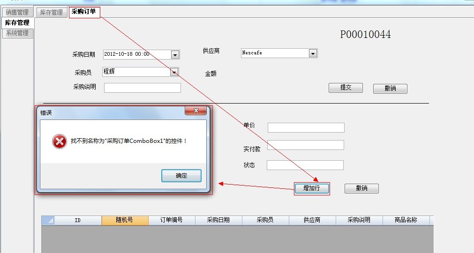Focus the 实付款 input field
Image resolution: width=474 pixels, height=253 pixels.
tap(306, 145)
